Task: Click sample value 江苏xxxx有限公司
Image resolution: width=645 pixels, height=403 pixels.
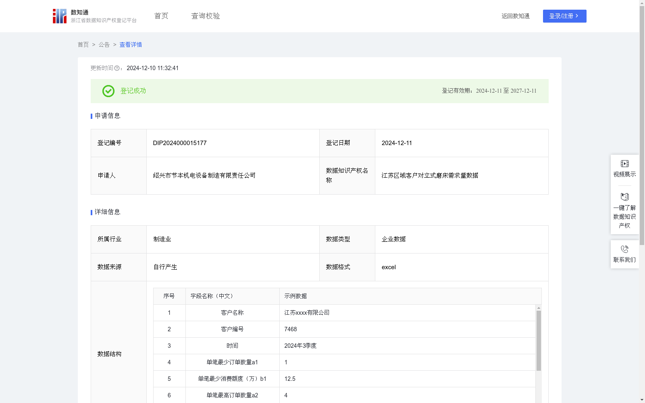Action: (307, 313)
